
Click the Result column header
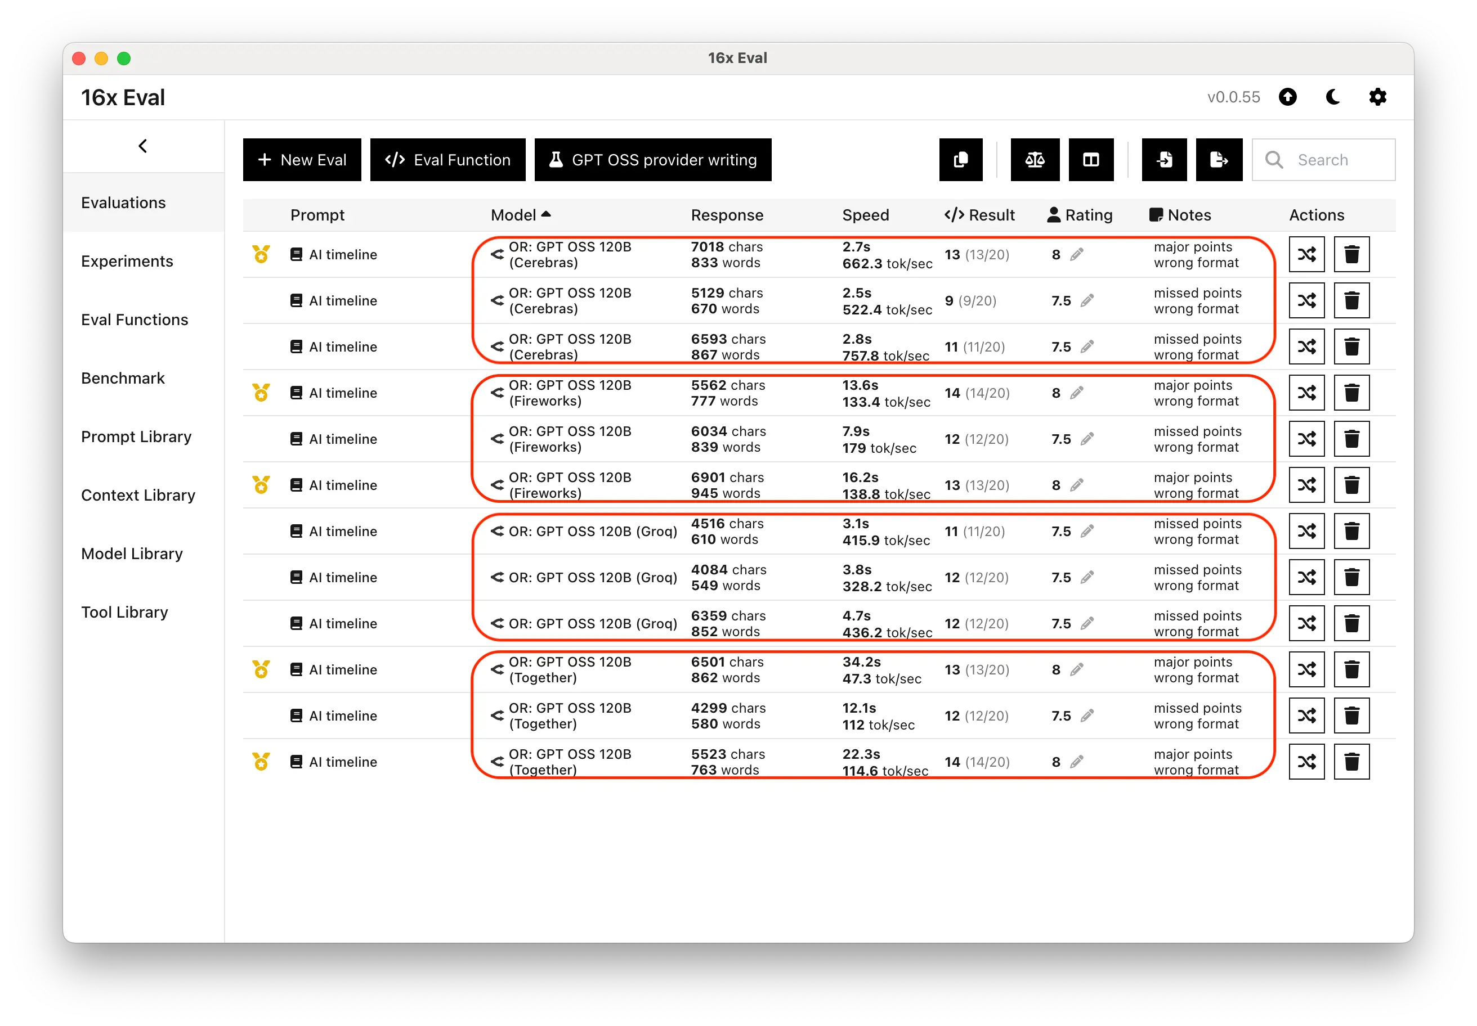[979, 215]
